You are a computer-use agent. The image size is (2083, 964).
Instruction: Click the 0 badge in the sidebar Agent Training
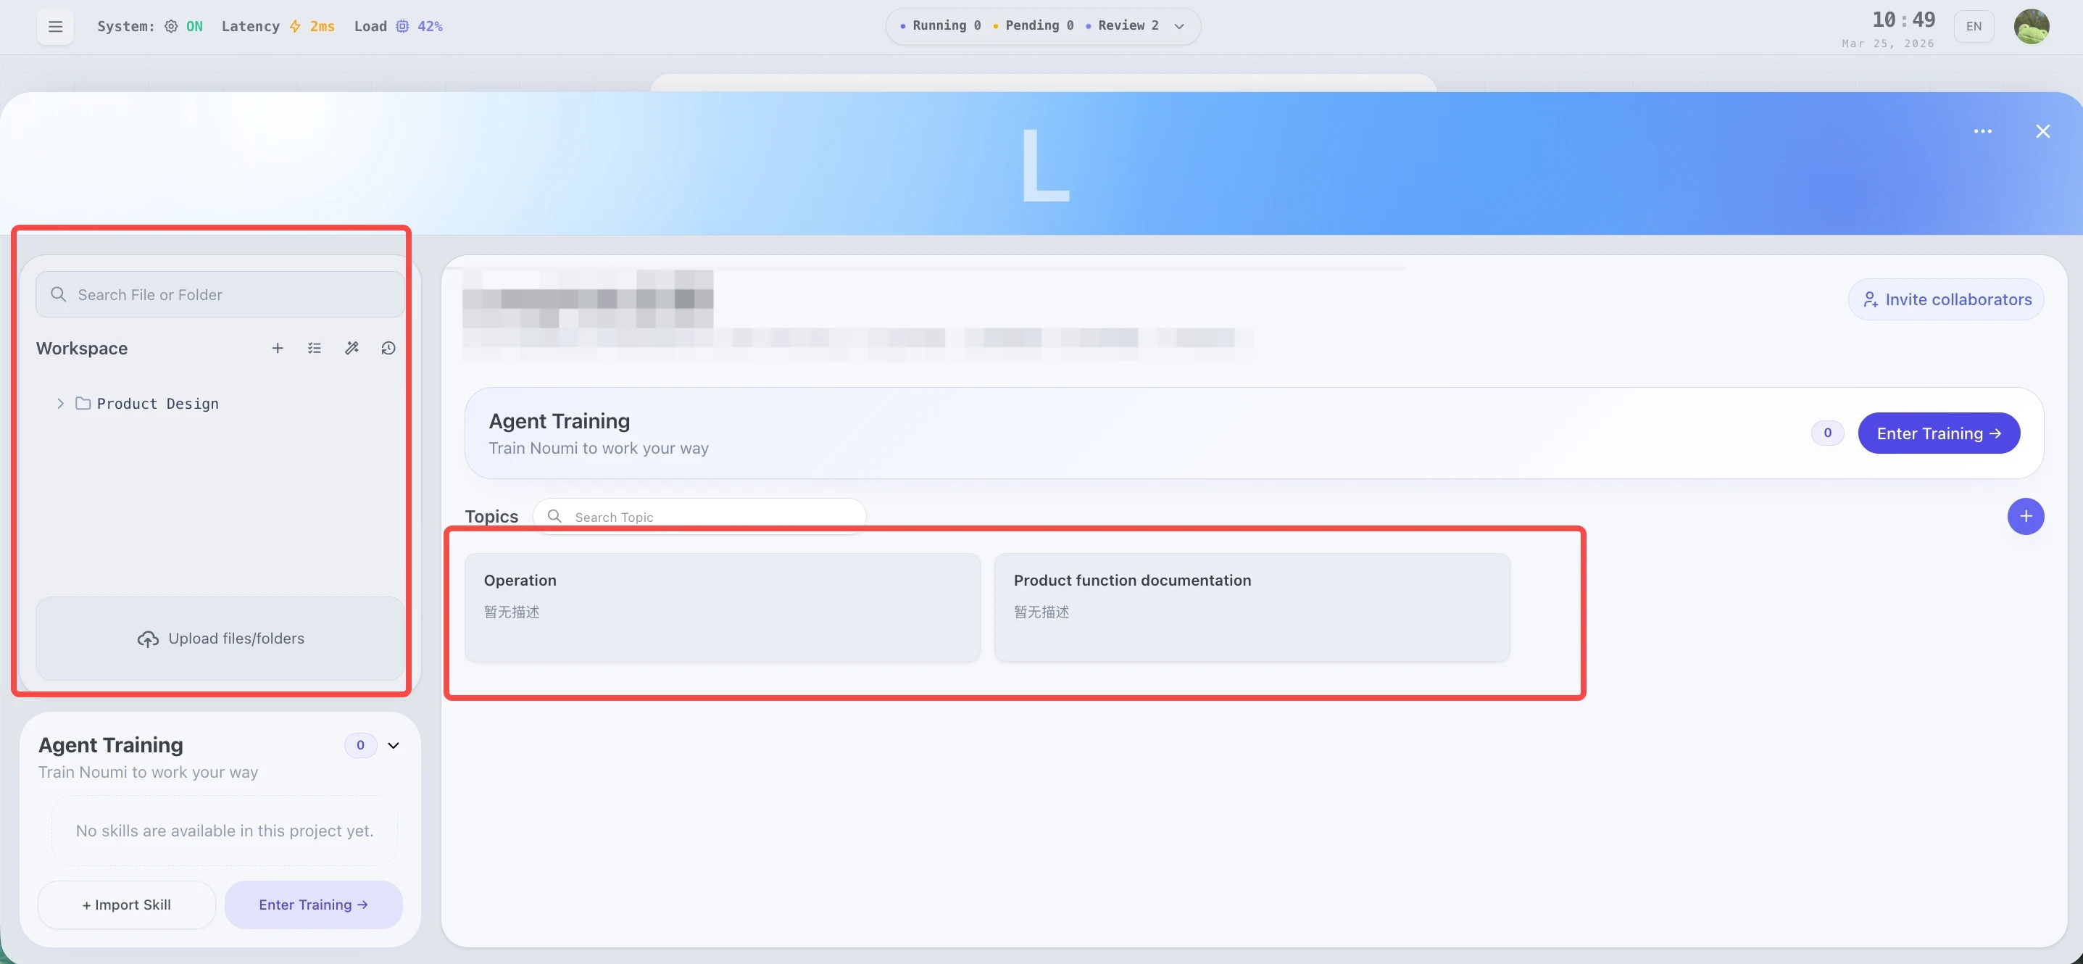361,745
